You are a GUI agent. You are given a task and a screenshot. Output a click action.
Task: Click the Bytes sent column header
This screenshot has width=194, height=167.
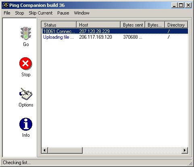133,25
